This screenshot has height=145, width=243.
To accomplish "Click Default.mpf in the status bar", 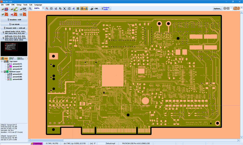I will point(110,144).
